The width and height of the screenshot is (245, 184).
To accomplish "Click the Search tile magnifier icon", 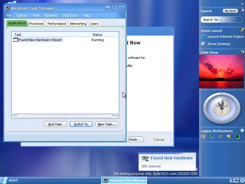I will 242,11.
